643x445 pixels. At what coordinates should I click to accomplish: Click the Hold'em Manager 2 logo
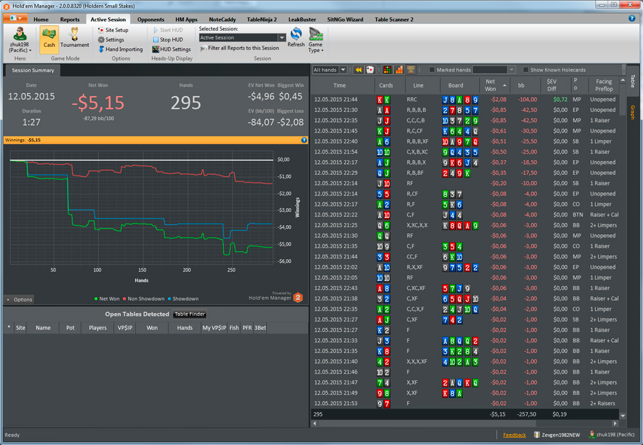[298, 297]
